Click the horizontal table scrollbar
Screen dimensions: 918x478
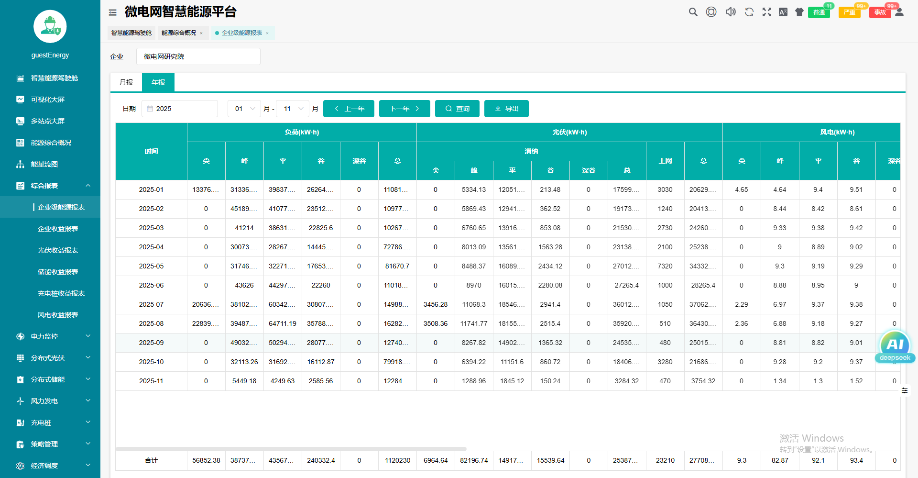coord(291,449)
